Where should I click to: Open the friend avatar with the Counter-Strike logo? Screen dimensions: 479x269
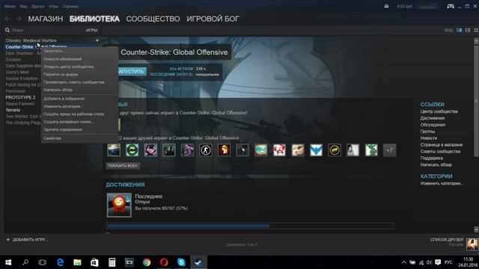point(206,150)
